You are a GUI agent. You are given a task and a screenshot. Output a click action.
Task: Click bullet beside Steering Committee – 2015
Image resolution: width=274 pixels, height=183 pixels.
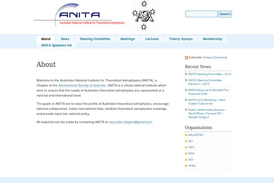(x=186, y=74)
